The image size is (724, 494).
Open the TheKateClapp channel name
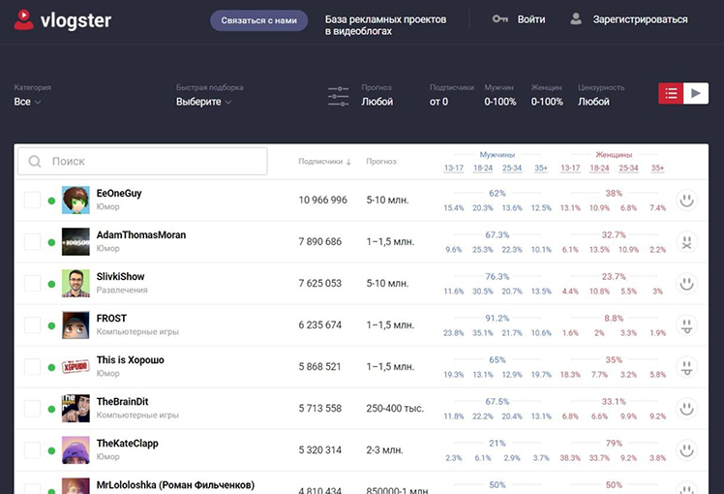click(x=127, y=444)
